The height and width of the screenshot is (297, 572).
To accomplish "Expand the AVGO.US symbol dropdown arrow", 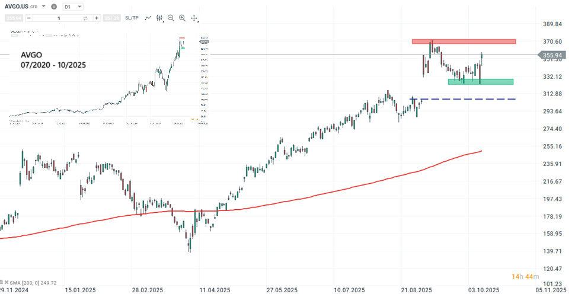I will [43, 7].
